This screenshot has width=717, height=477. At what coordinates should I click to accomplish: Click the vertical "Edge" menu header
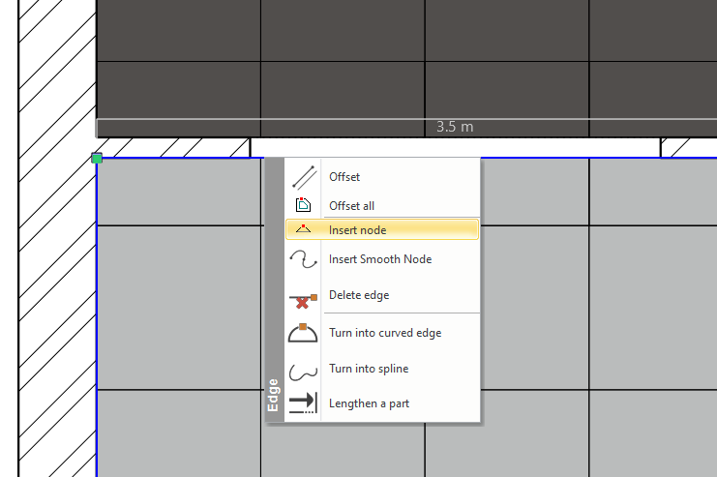tap(274, 395)
